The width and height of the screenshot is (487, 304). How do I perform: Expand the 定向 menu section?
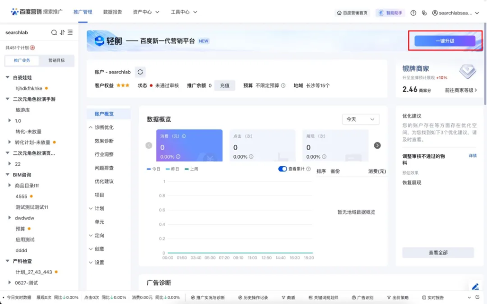91,236
